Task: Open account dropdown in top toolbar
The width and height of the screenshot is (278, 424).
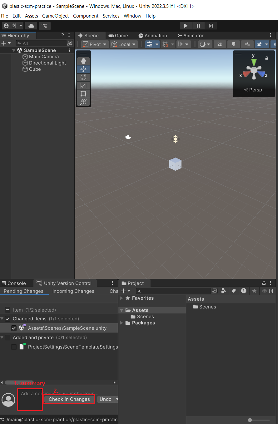Action: click(x=13, y=26)
